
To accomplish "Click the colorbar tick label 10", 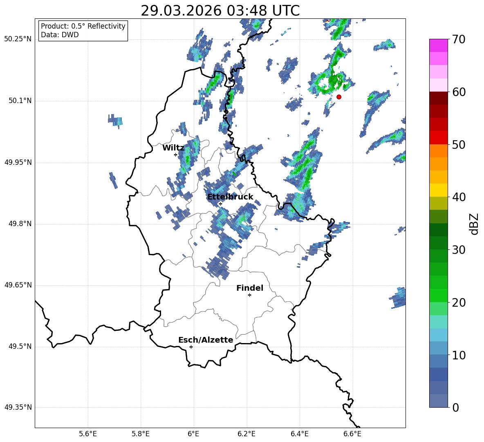I will (459, 355).
